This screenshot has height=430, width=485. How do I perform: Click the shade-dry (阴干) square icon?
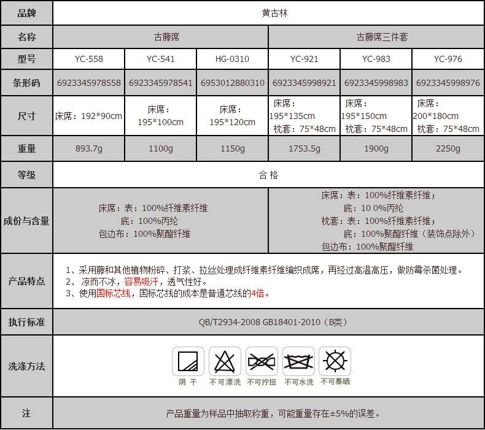[x=188, y=361]
